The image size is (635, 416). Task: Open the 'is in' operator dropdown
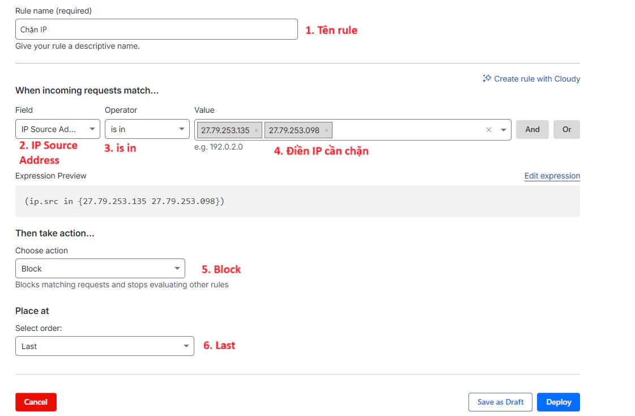[x=147, y=129]
